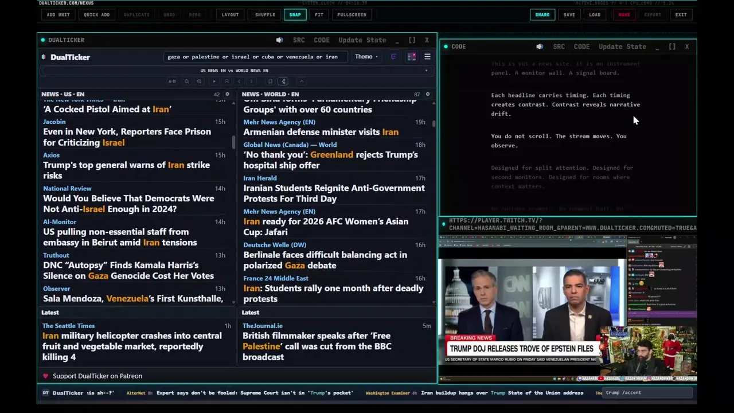The image size is (734, 413).
Task: Click the red NUKE button
Action: pyautogui.click(x=624, y=14)
